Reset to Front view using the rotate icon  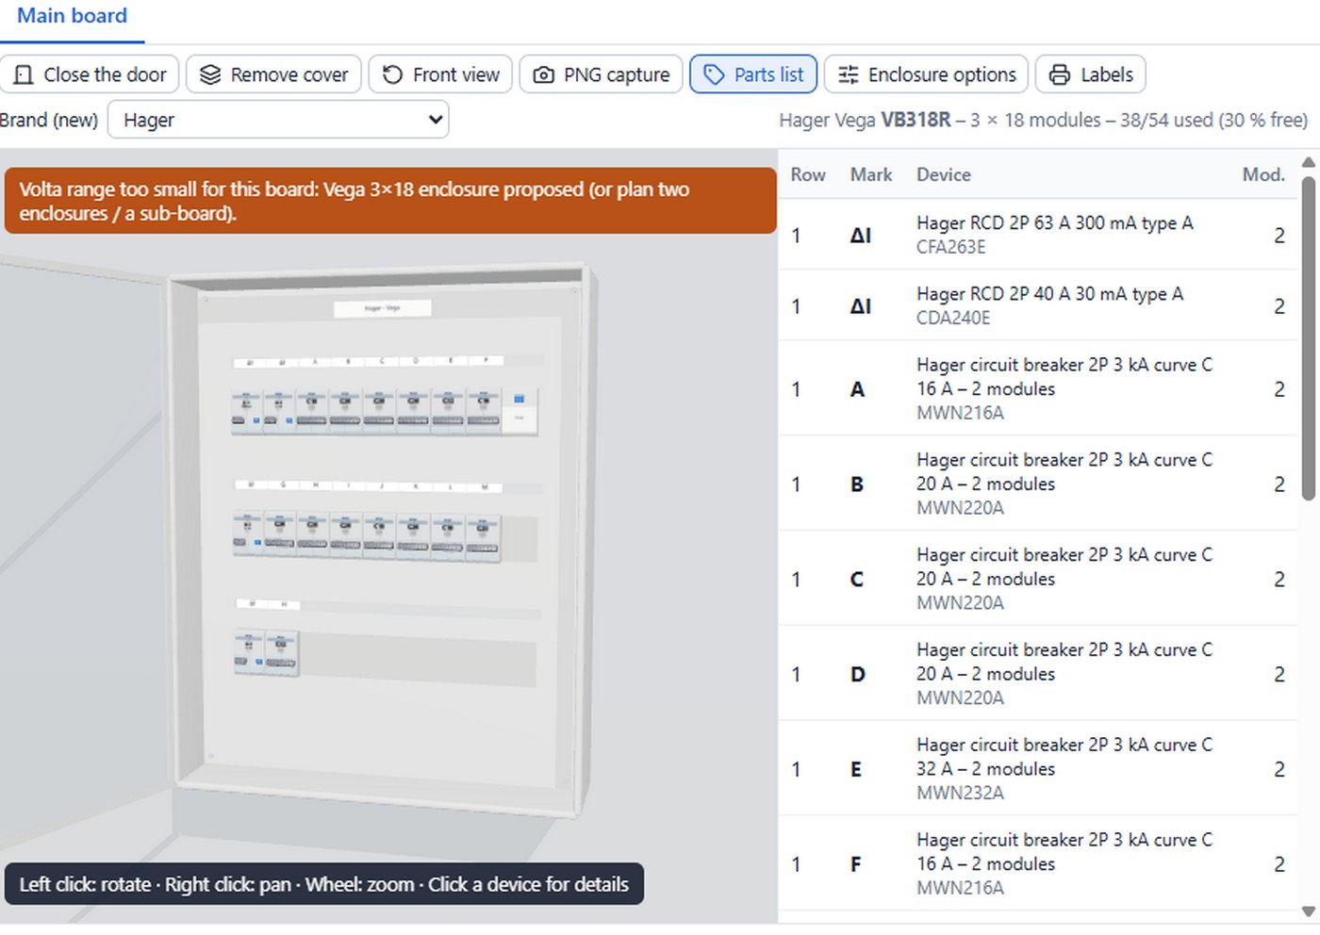[x=392, y=74]
